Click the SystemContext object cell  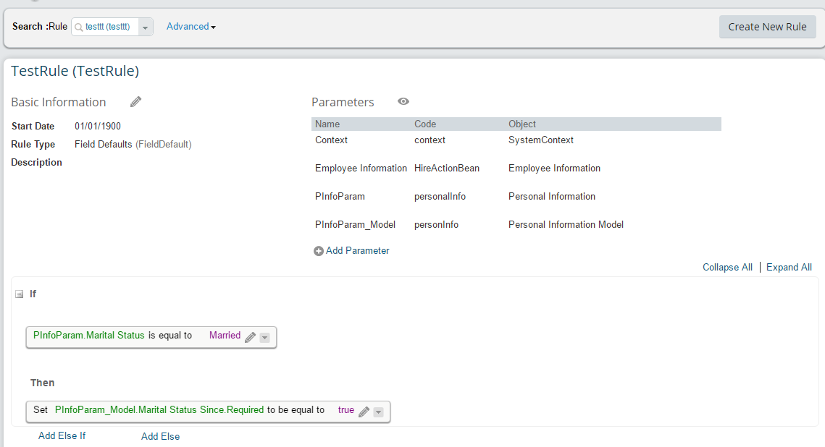[x=541, y=140]
